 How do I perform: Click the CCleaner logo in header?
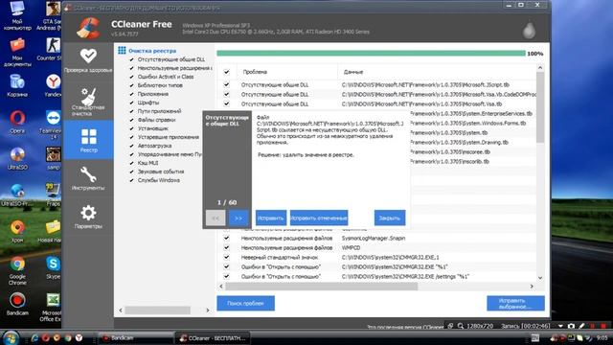coord(88,28)
